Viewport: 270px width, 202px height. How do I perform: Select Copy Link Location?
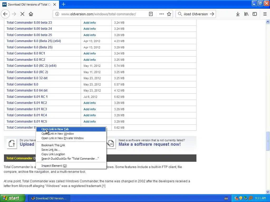tap(71, 154)
